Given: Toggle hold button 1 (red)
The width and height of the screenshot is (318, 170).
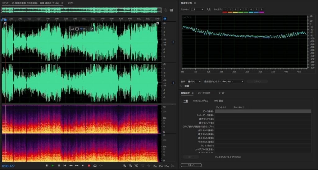Looking at the screenshot, I should point(225,10).
